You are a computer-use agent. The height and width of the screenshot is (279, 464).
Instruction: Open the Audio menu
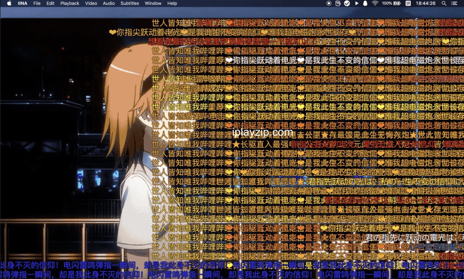pyautogui.click(x=109, y=3)
